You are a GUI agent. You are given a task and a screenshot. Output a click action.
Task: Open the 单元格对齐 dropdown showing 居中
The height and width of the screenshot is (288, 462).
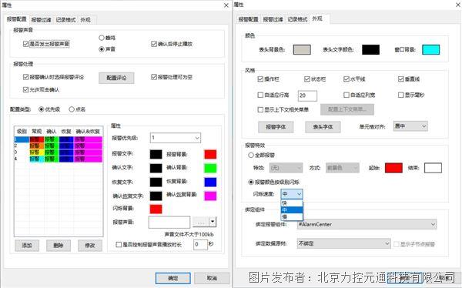410,126
